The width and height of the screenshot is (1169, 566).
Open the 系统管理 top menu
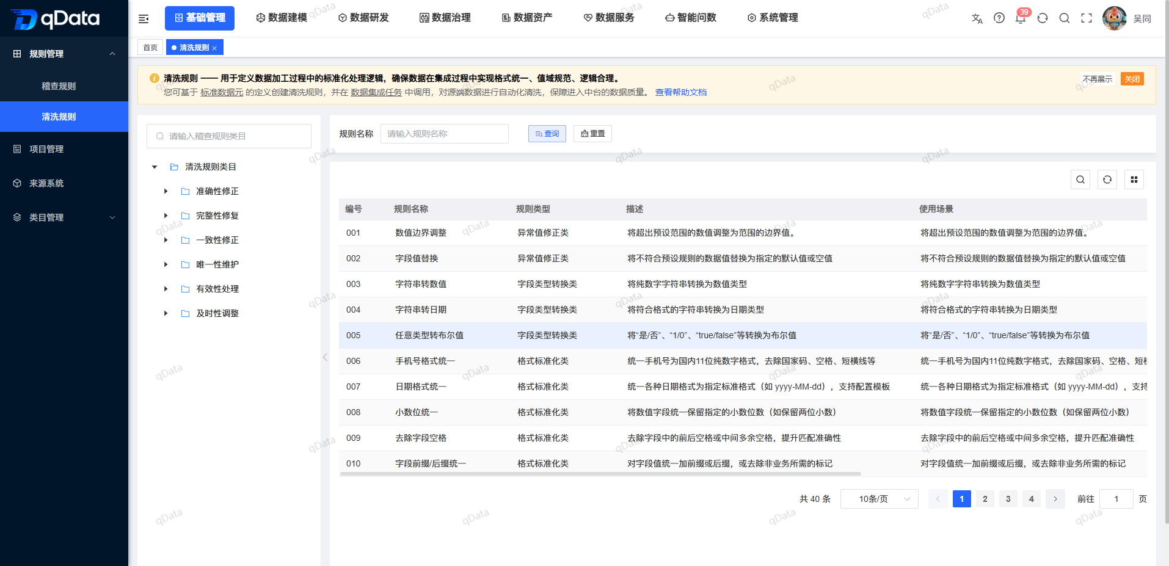click(x=773, y=18)
